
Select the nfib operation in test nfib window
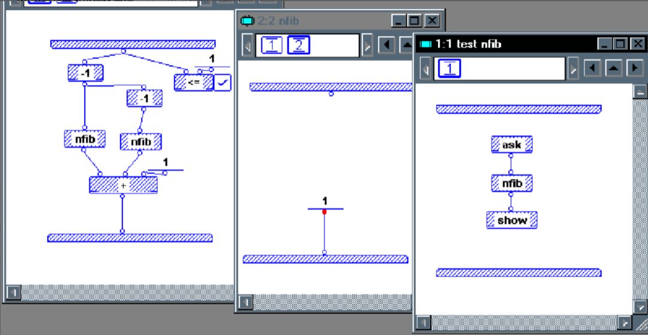pos(512,183)
